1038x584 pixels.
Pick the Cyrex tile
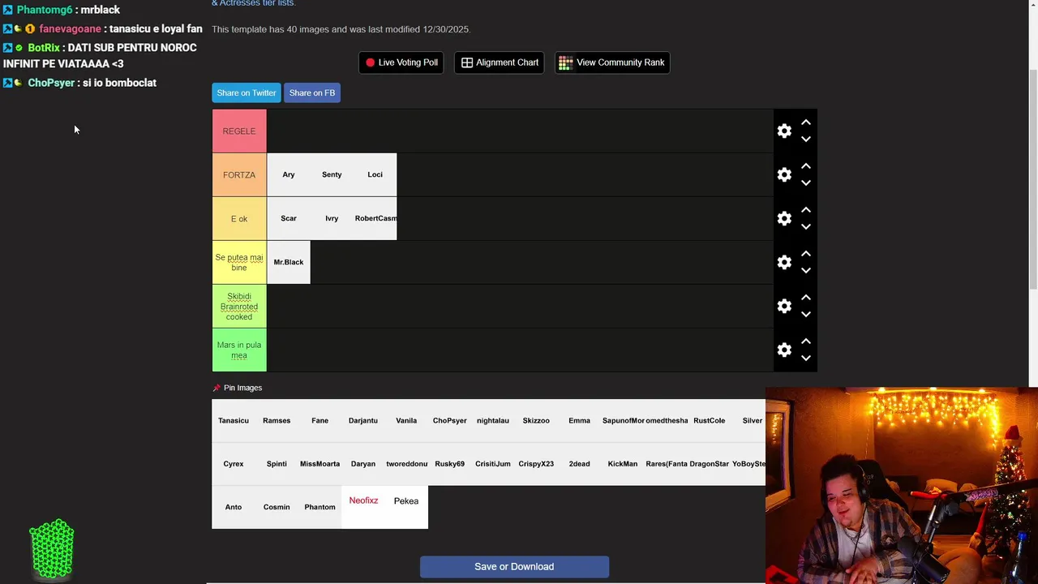[x=234, y=464]
